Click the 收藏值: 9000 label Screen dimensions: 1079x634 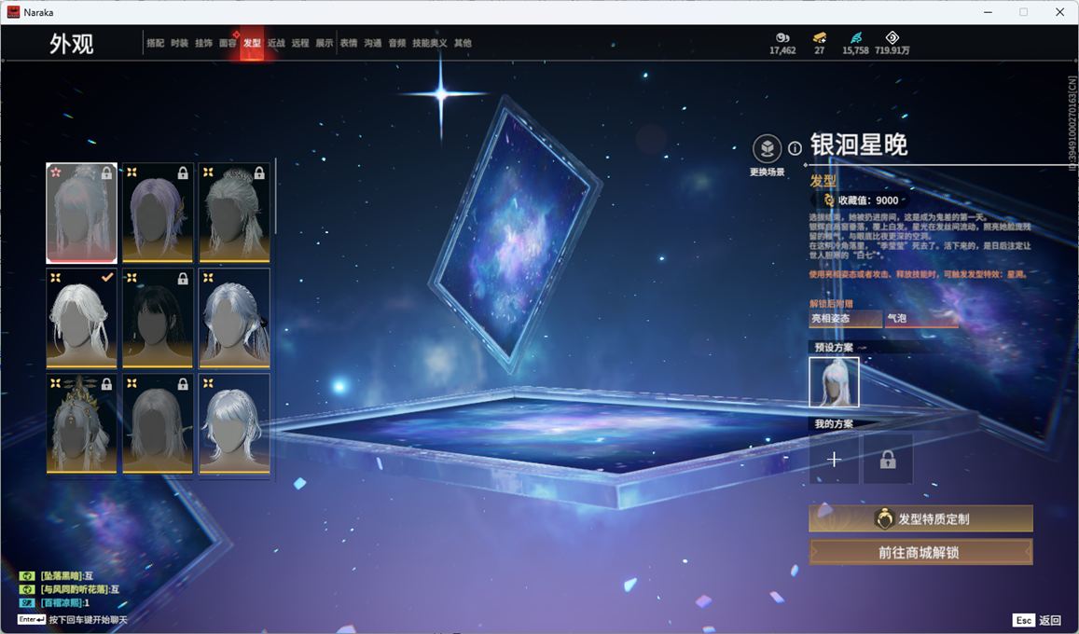(x=868, y=200)
